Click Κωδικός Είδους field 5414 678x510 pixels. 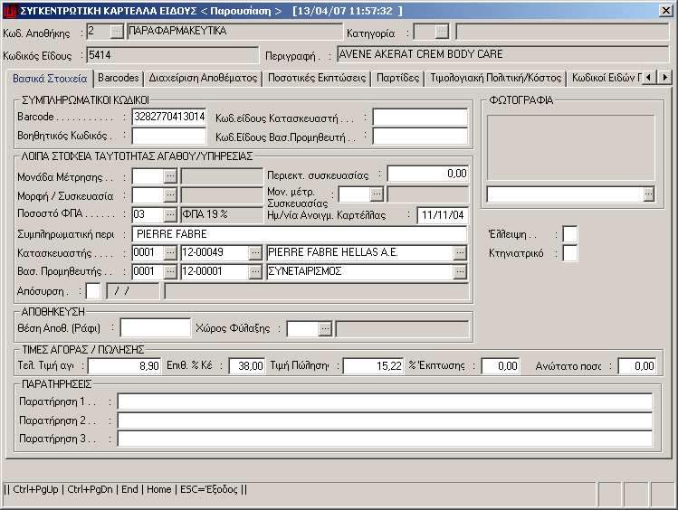point(173,55)
